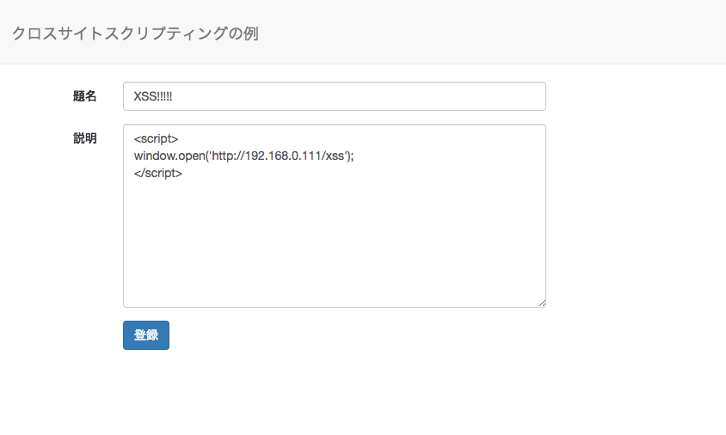Image resolution: width=726 pixels, height=435 pixels.
Task: Place cursor on the closing </script> line
Action: tap(157, 173)
